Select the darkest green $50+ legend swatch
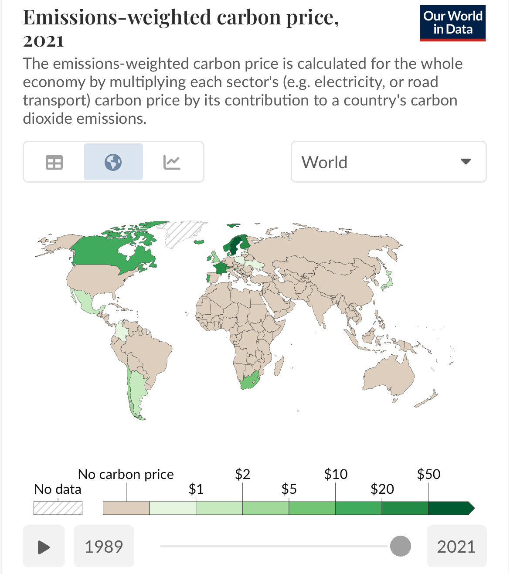This screenshot has width=510, height=574. 449,508
